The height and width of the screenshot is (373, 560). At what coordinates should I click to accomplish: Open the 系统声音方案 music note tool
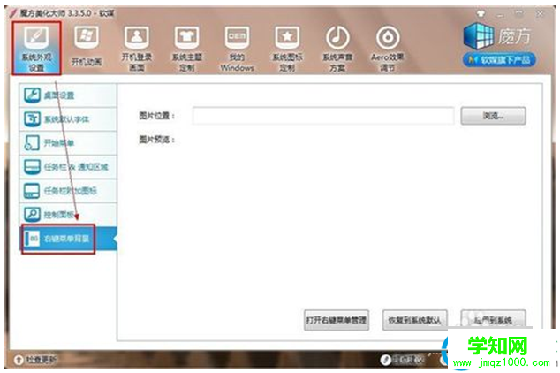coord(337,49)
